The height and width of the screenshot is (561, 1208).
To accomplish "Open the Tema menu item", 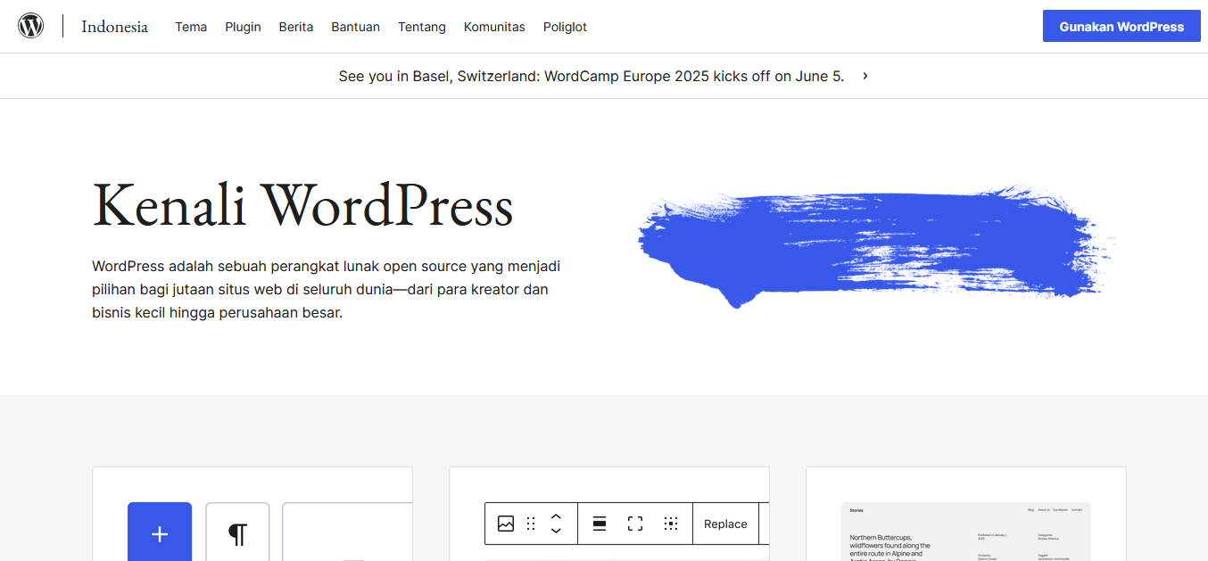I will [191, 27].
